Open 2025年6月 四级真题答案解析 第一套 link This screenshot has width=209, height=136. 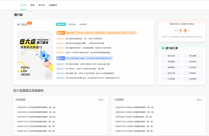(x=37, y=107)
